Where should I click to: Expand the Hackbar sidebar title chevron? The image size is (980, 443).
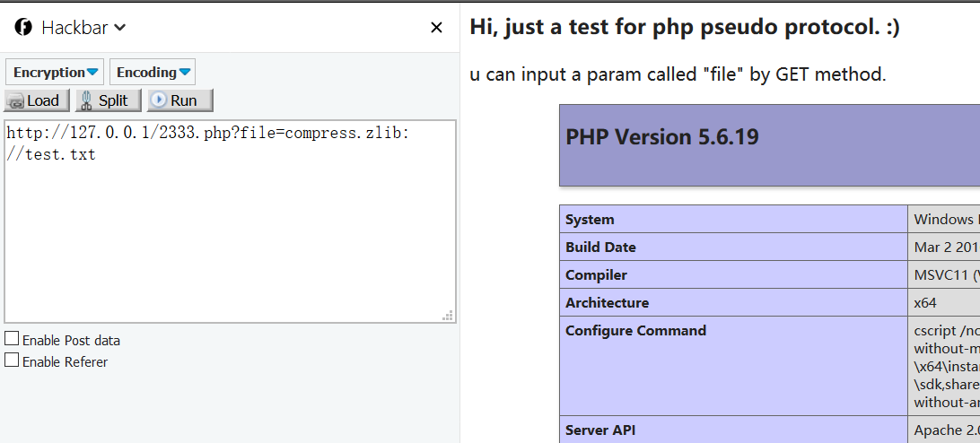point(120,28)
